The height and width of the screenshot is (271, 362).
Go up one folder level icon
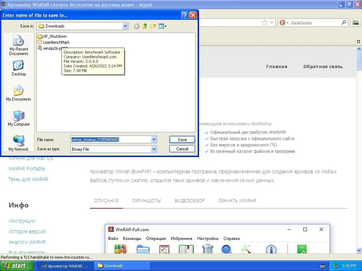point(145,26)
